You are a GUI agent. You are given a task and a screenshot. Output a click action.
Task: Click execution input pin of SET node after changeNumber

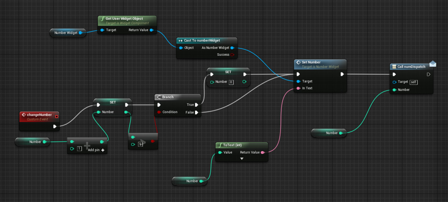pos(98,105)
